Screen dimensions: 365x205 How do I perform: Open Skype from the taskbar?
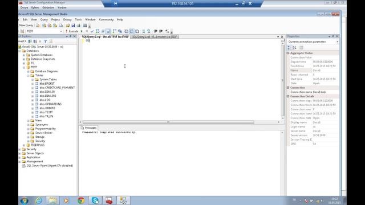click(95, 200)
